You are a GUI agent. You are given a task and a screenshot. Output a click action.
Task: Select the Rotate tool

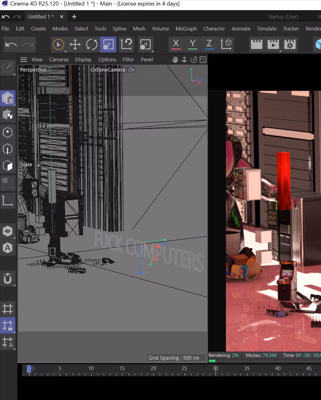tap(91, 44)
